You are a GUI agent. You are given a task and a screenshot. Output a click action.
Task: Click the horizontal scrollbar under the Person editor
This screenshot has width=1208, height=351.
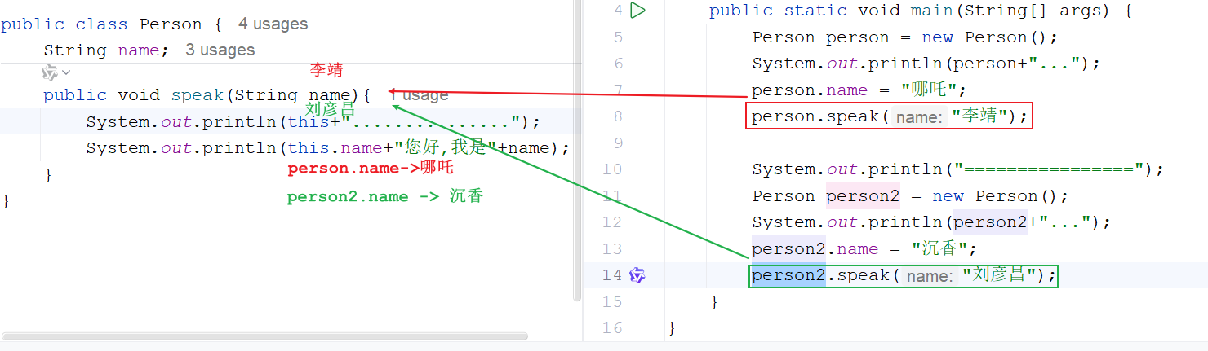(265, 336)
